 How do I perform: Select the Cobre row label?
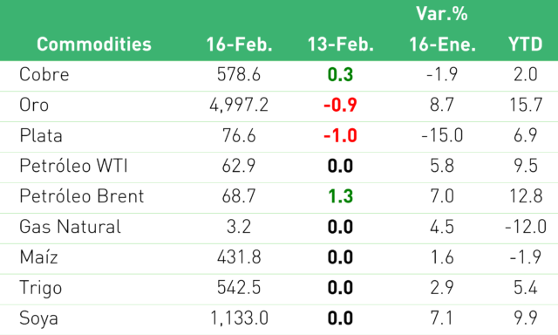coord(44,74)
